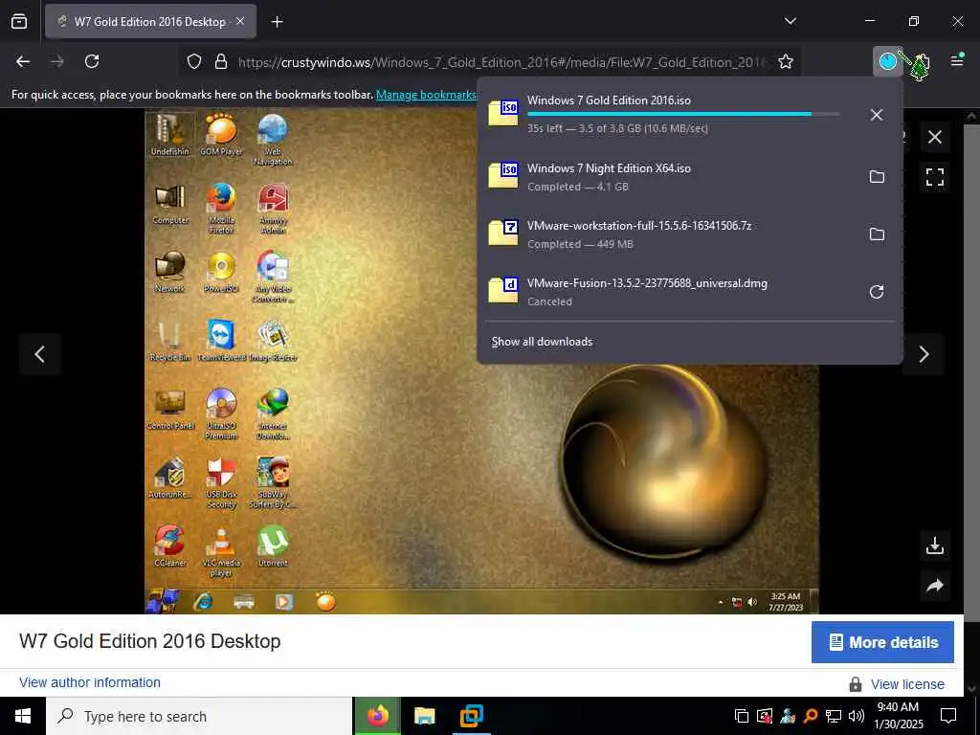Open File Explorer from the taskbar
The width and height of the screenshot is (980, 735).
click(x=424, y=716)
